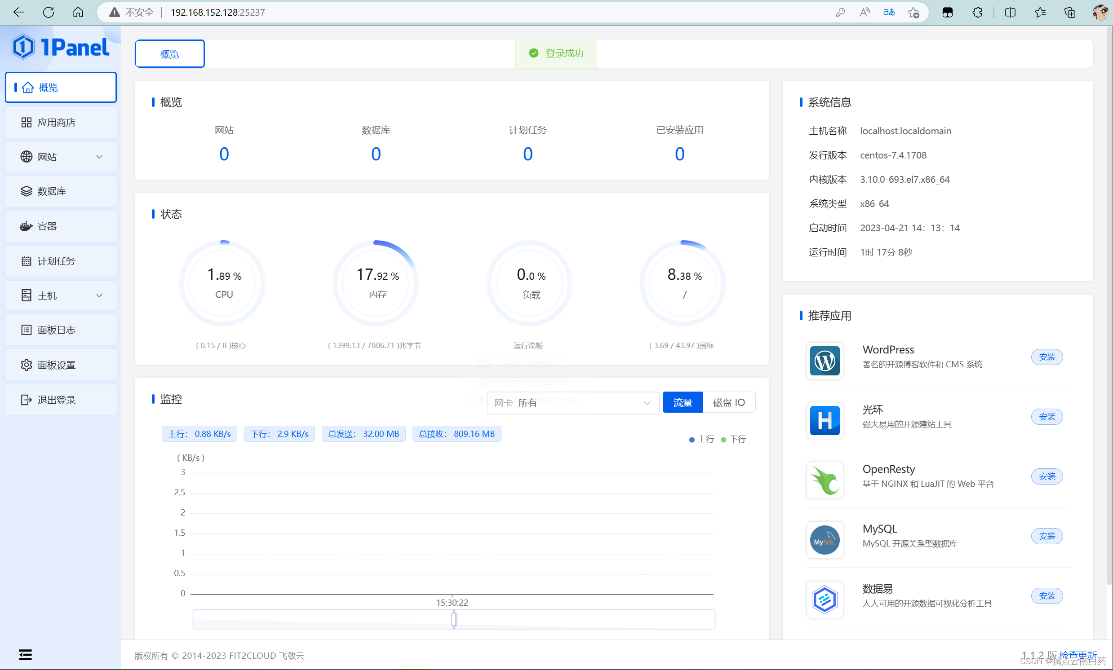Toggle 上行 legend series in chart
The height and width of the screenshot is (670, 1113).
pos(701,439)
